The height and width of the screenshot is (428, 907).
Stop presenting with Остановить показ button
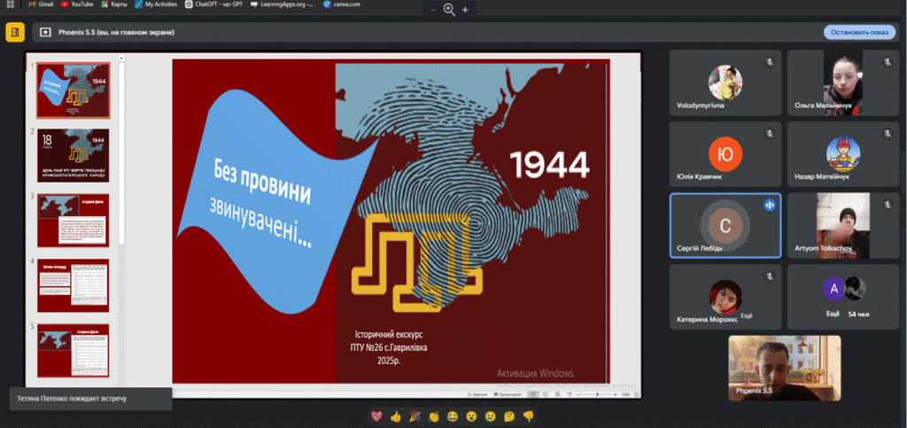(x=858, y=33)
